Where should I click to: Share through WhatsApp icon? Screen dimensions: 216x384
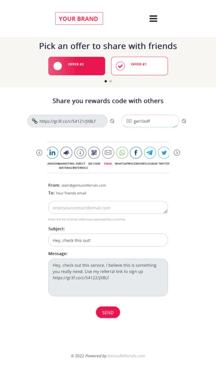pos(122,153)
